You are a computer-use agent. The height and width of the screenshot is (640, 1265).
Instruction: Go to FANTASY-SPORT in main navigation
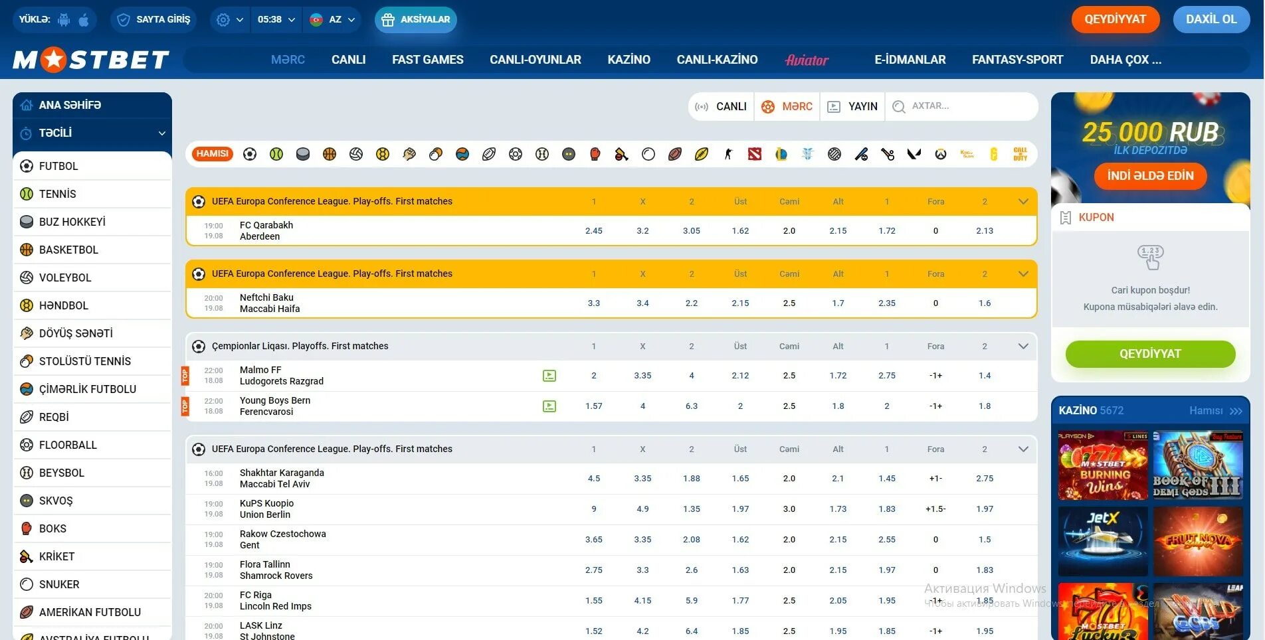tap(1017, 60)
